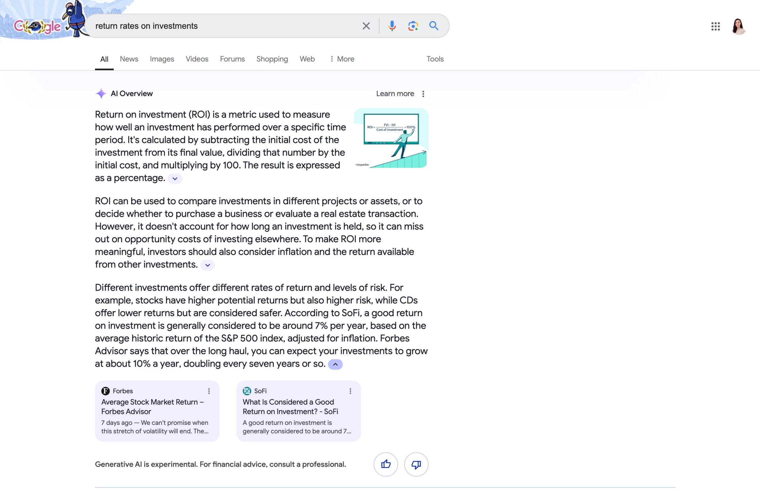Open What Is Considered a Good Return SoFi article
This screenshot has width=760, height=494.
point(290,406)
